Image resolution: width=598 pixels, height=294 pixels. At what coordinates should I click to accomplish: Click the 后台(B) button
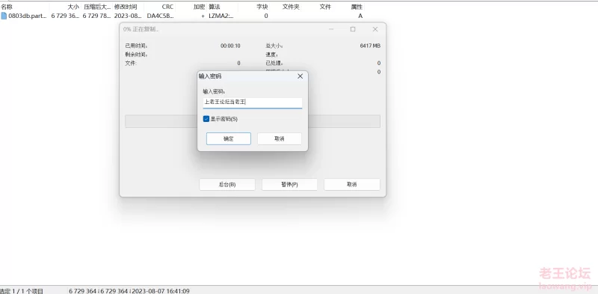[x=227, y=185]
